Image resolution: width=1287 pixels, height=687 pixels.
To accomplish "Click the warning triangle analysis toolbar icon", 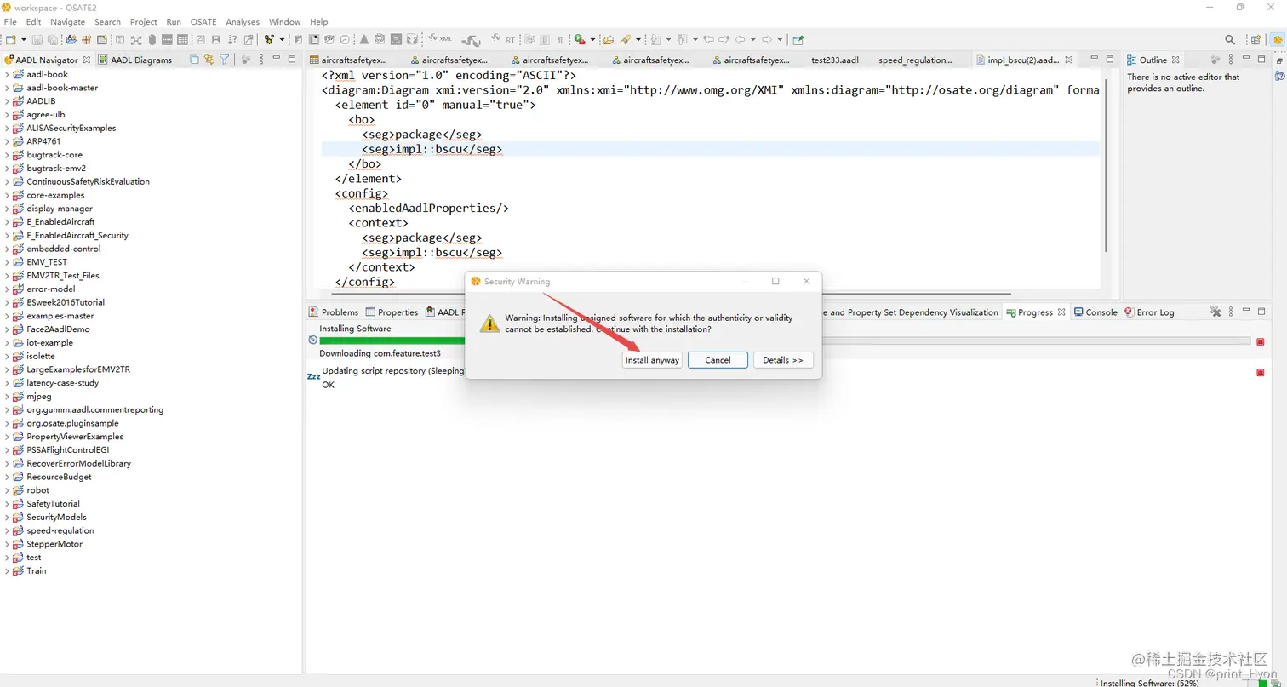I will point(363,39).
